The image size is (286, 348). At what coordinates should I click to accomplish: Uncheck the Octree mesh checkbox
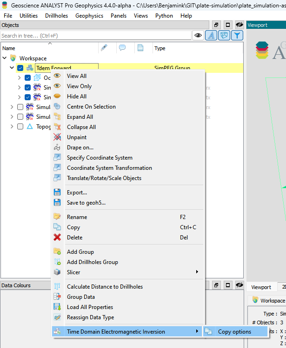pos(27,78)
